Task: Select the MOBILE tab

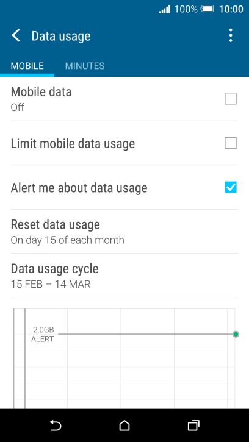Action: point(27,66)
